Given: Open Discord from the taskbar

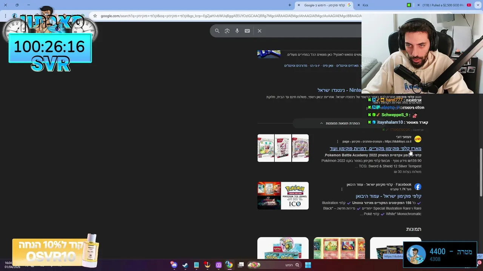Looking at the screenshot, I should pos(174,265).
